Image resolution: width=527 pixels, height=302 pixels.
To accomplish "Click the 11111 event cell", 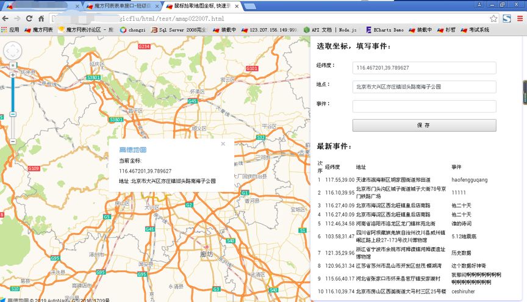I will (x=459, y=193).
